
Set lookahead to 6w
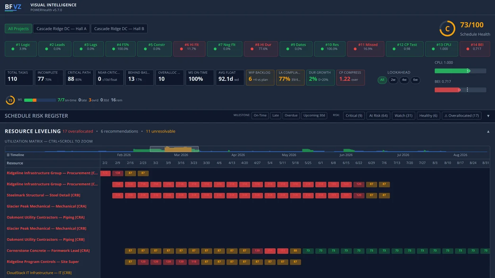pos(415,80)
